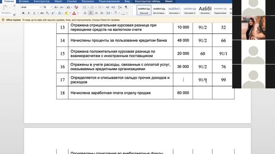Switch to the Конструктор tab
This screenshot has height=154, width=275.
click(42, 1)
